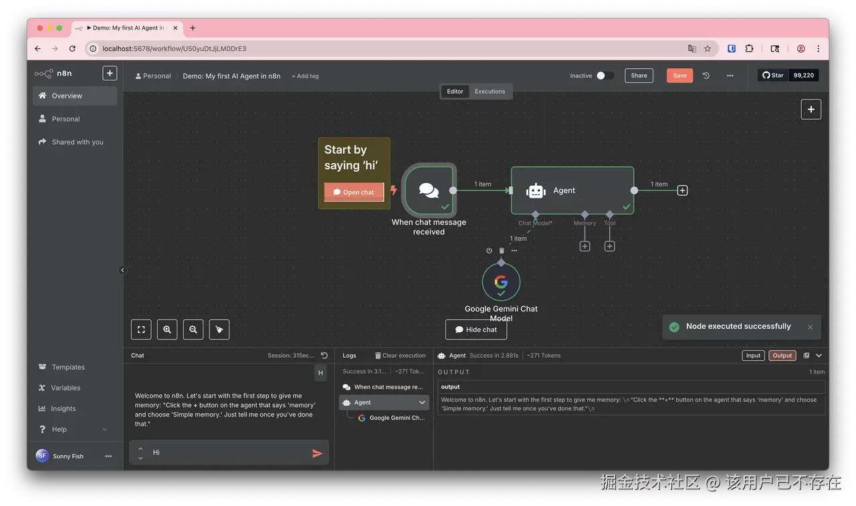Toggle the Output panel button
Image resolution: width=856 pixels, height=506 pixels.
pyautogui.click(x=782, y=356)
